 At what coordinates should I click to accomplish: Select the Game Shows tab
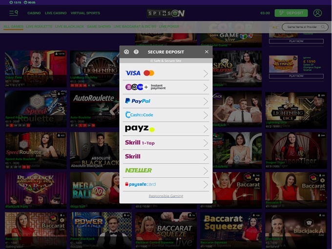point(99,26)
